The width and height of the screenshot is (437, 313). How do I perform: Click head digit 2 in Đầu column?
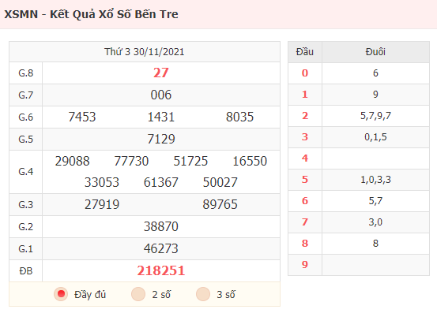305,116
